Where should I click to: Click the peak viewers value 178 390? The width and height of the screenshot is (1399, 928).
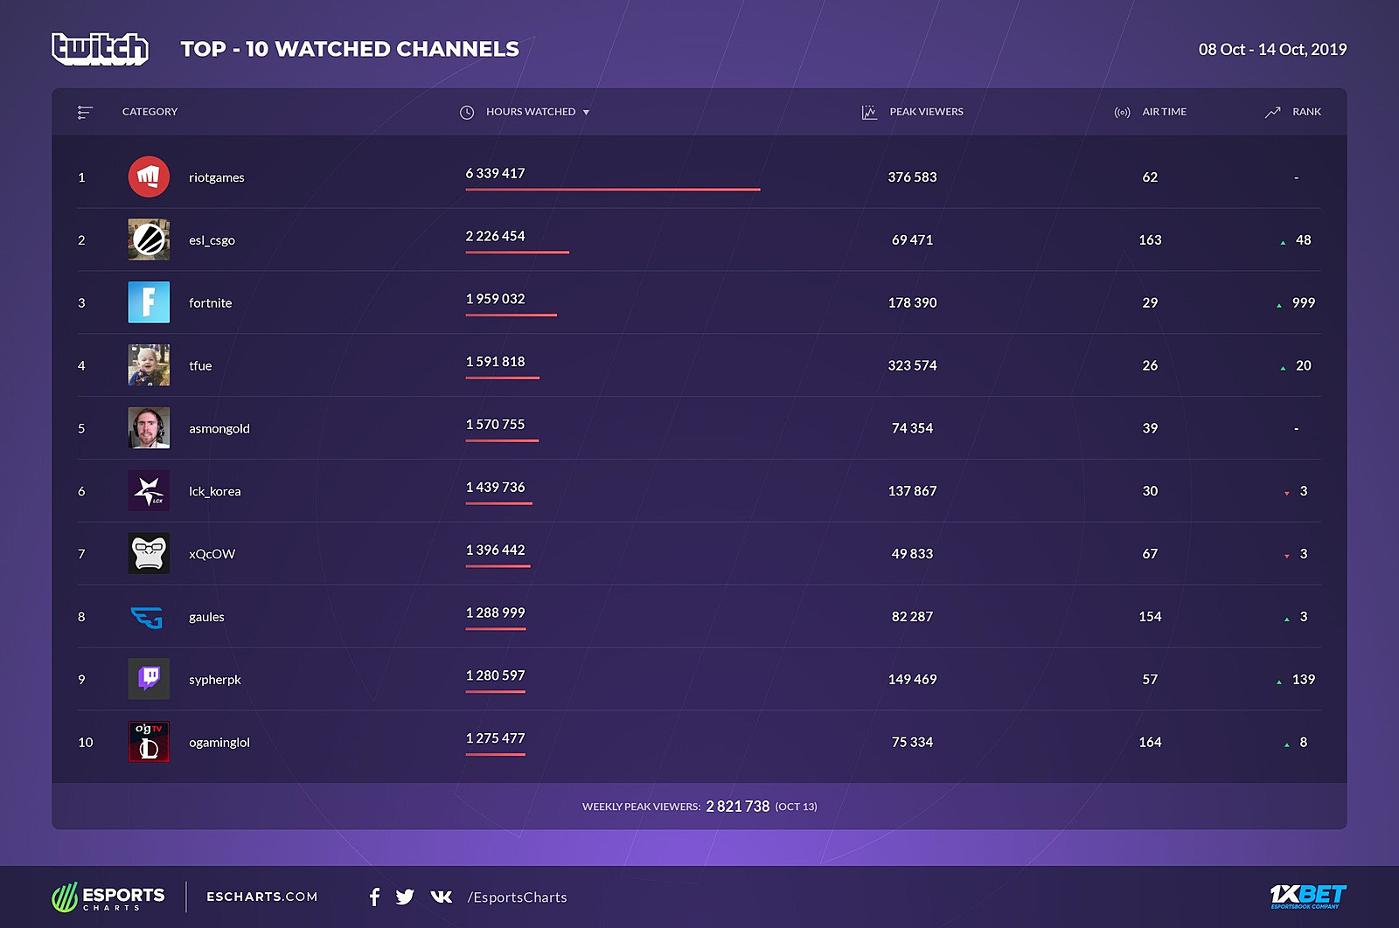click(x=913, y=302)
